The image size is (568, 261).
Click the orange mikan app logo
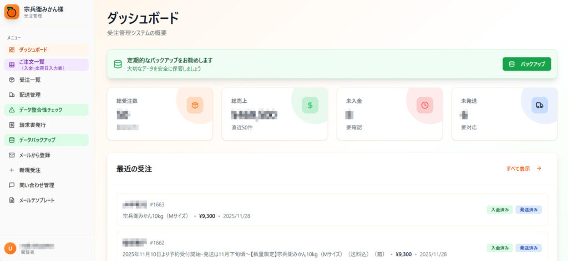(x=12, y=12)
